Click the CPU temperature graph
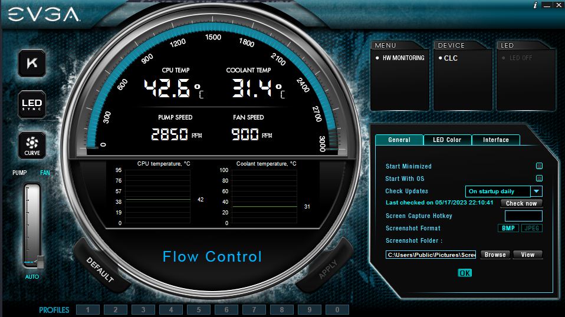Screen dimensions: 565x317 (158, 196)
